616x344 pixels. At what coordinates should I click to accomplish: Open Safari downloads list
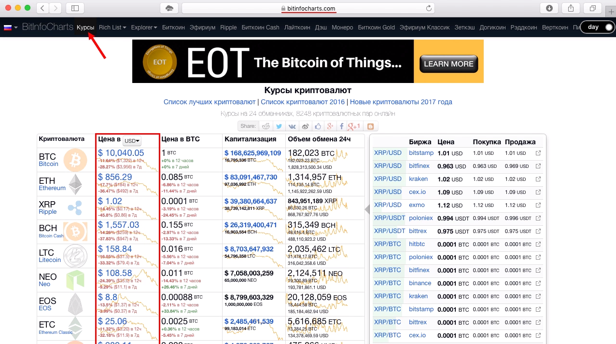549,8
